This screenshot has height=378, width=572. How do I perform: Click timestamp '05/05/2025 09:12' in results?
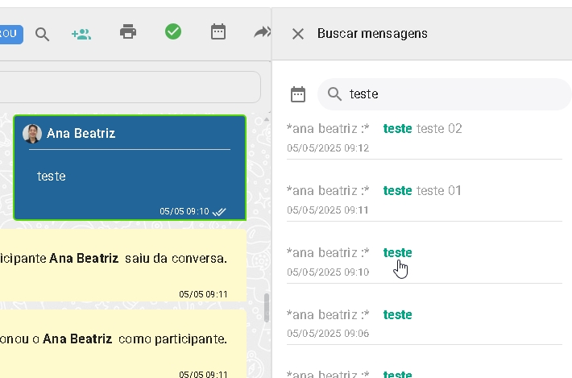(328, 148)
